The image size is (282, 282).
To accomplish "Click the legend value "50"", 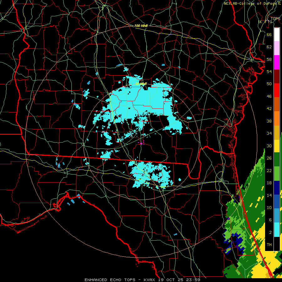I will 269,84.
